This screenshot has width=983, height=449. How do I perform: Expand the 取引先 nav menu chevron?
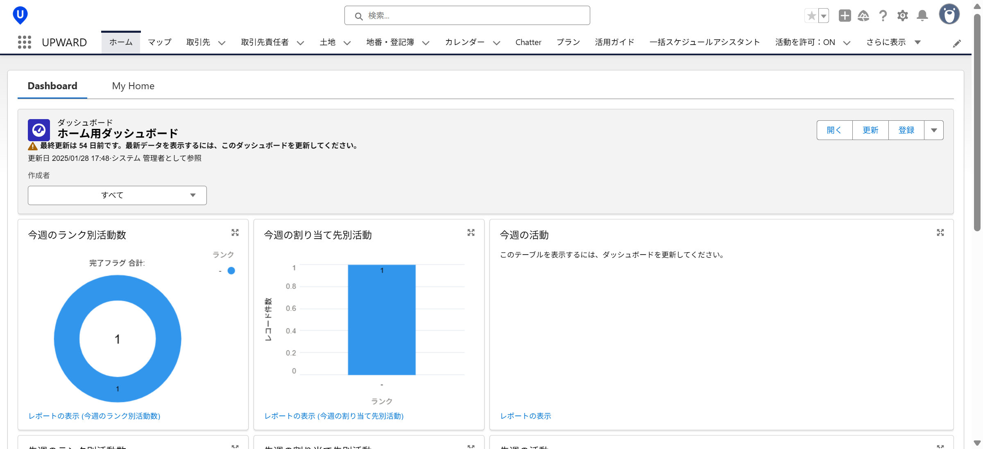tap(222, 43)
